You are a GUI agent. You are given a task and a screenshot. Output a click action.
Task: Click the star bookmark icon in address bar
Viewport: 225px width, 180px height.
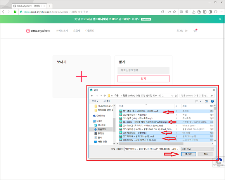point(174,12)
